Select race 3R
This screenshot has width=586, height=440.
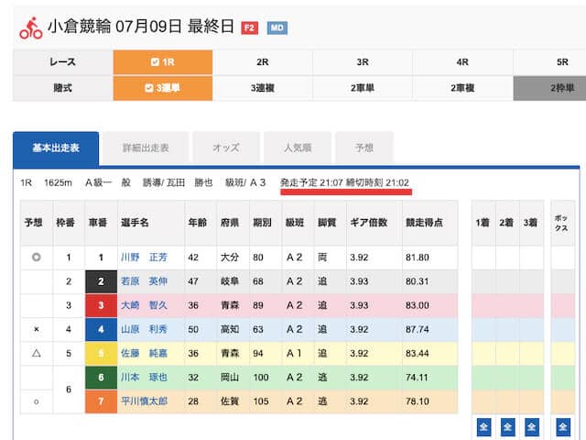363,62
